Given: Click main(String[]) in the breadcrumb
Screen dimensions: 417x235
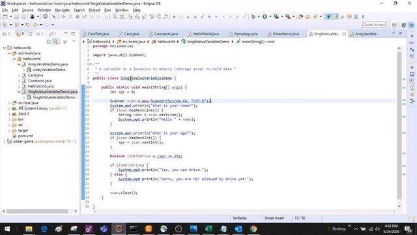Looking at the screenshot, I should 258,42.
